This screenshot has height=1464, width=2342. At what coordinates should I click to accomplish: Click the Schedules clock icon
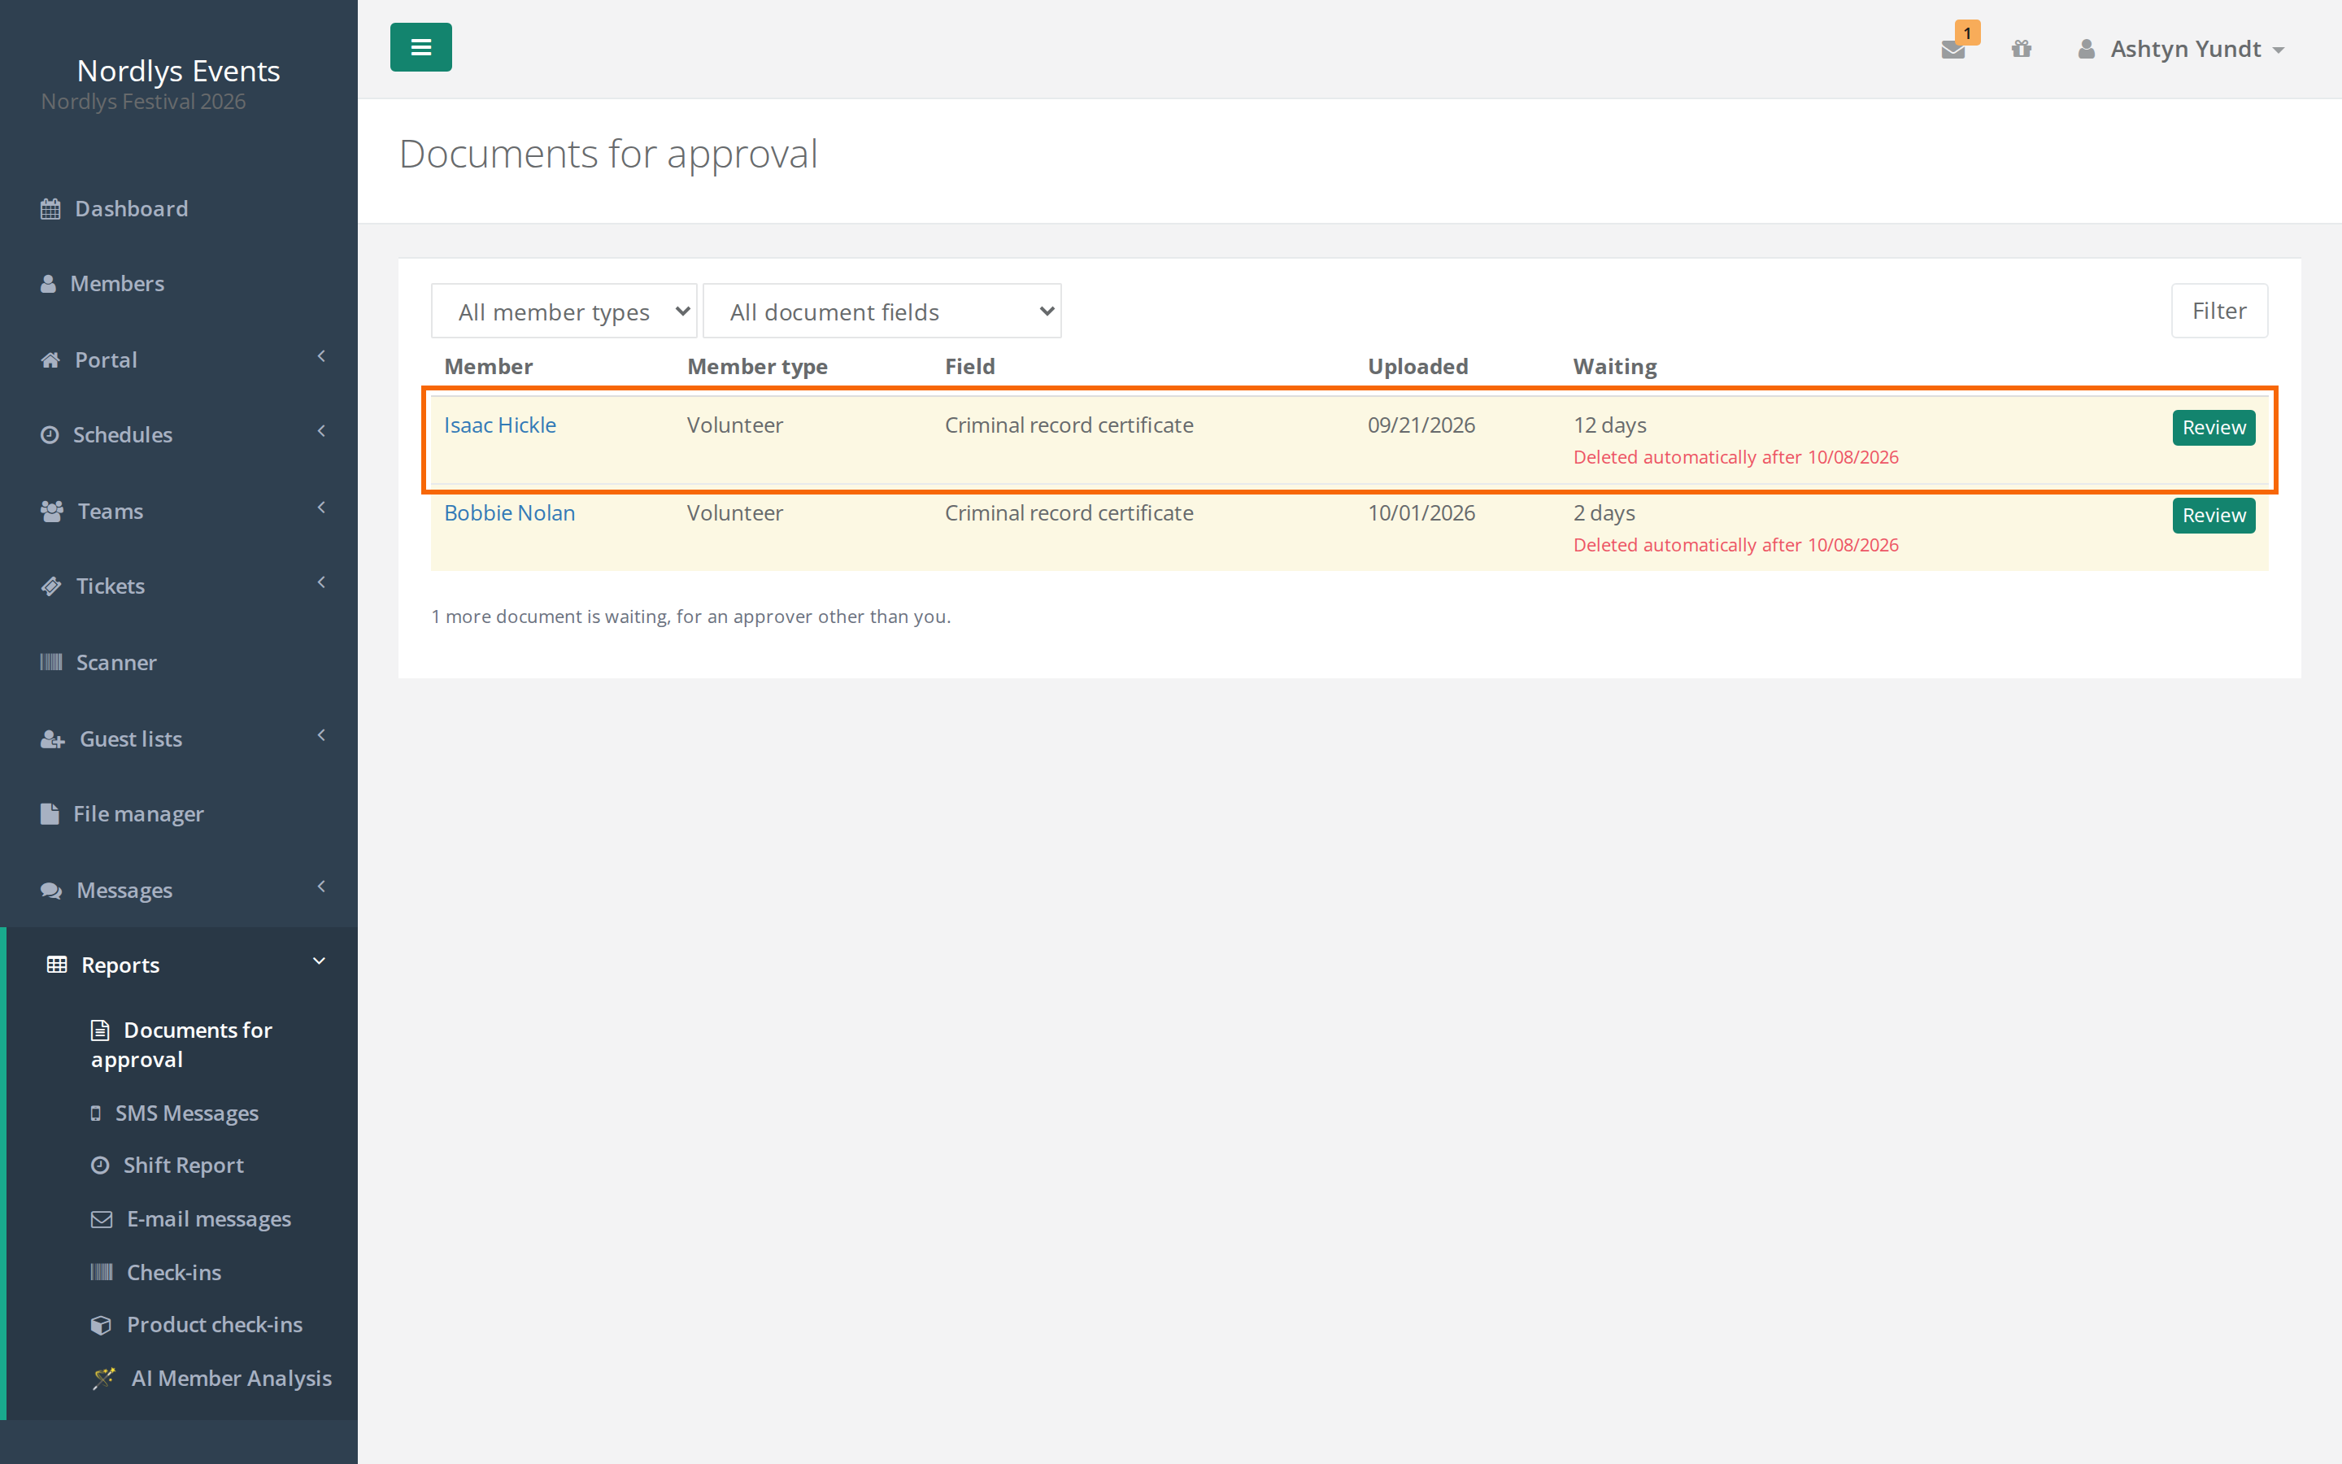pos(50,435)
